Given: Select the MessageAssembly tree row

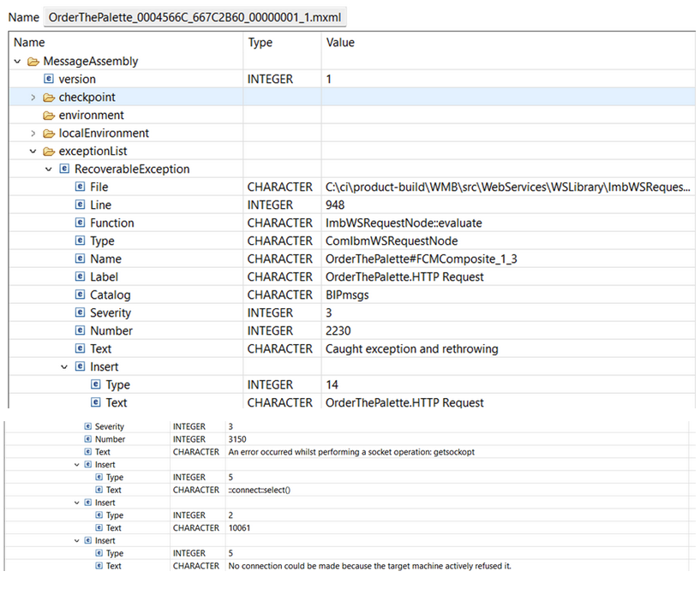Looking at the screenshot, I should click(x=352, y=61).
